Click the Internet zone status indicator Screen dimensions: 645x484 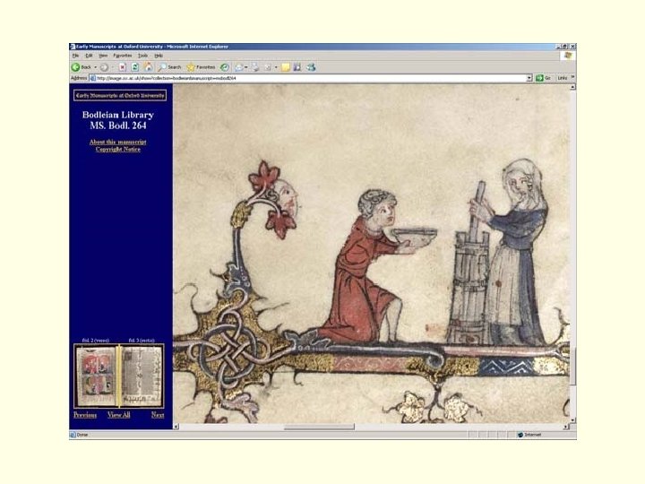pos(529,435)
